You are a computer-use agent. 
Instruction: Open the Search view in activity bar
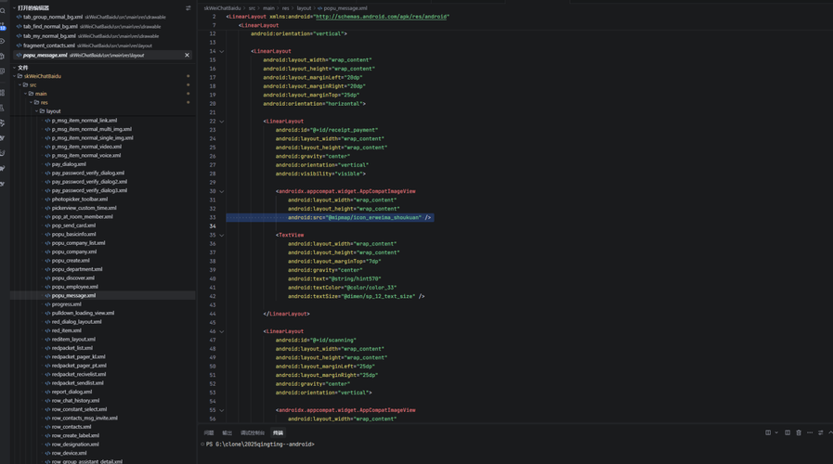click(x=3, y=11)
